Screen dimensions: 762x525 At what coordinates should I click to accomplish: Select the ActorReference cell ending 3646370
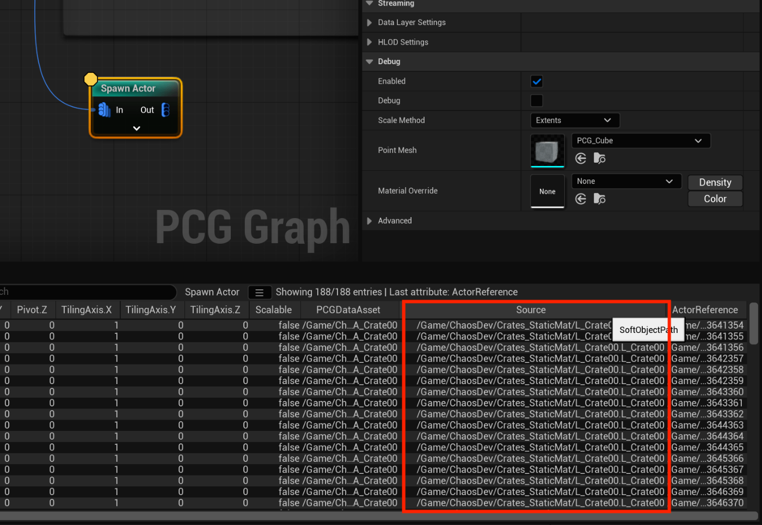[708, 503]
